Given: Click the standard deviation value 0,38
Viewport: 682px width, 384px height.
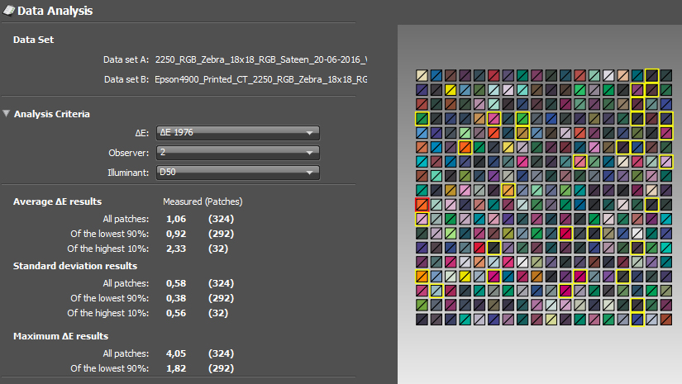Looking at the screenshot, I should click(176, 298).
